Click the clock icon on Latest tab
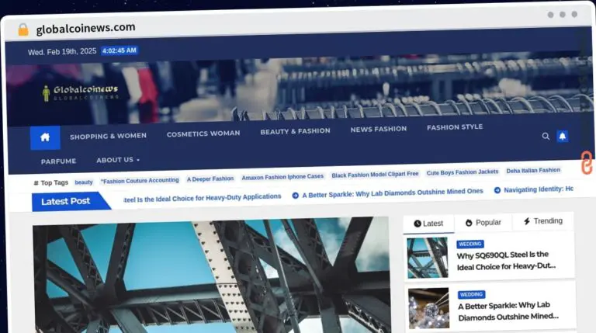Viewport: 596px width, 333px height. [x=418, y=224]
